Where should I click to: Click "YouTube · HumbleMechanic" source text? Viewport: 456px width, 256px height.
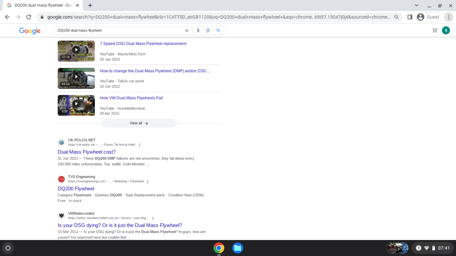[122, 108]
